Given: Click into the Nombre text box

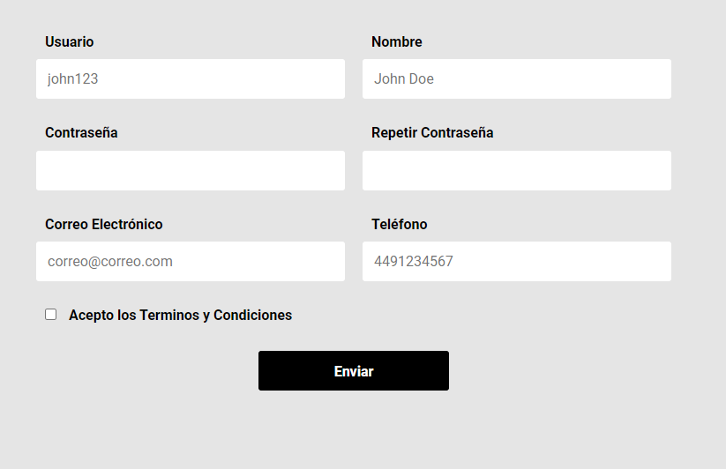Looking at the screenshot, I should point(517,78).
